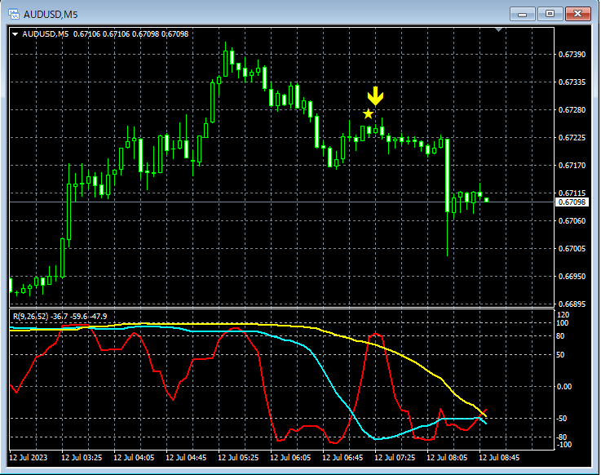The width and height of the screenshot is (601, 475).
Task: Click the AUDUSD,M5 window title text
Action: (51, 15)
